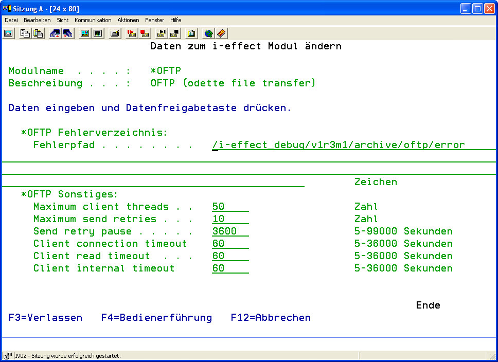Click the F3=Verlassen hotspot
This screenshot has width=498, height=362.
click(x=45, y=318)
